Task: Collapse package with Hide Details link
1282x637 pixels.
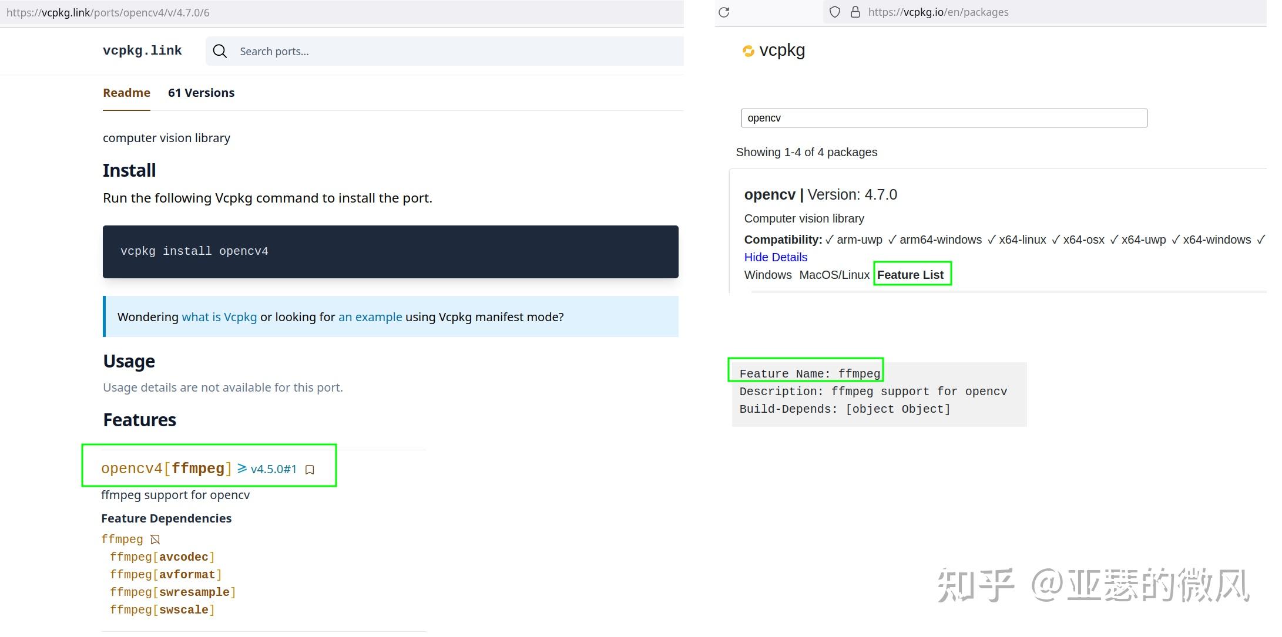Action: 775,257
